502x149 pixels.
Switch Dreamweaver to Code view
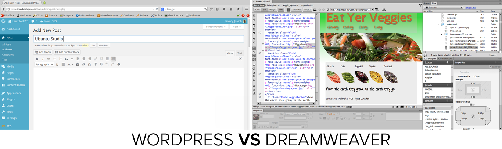point(257,9)
